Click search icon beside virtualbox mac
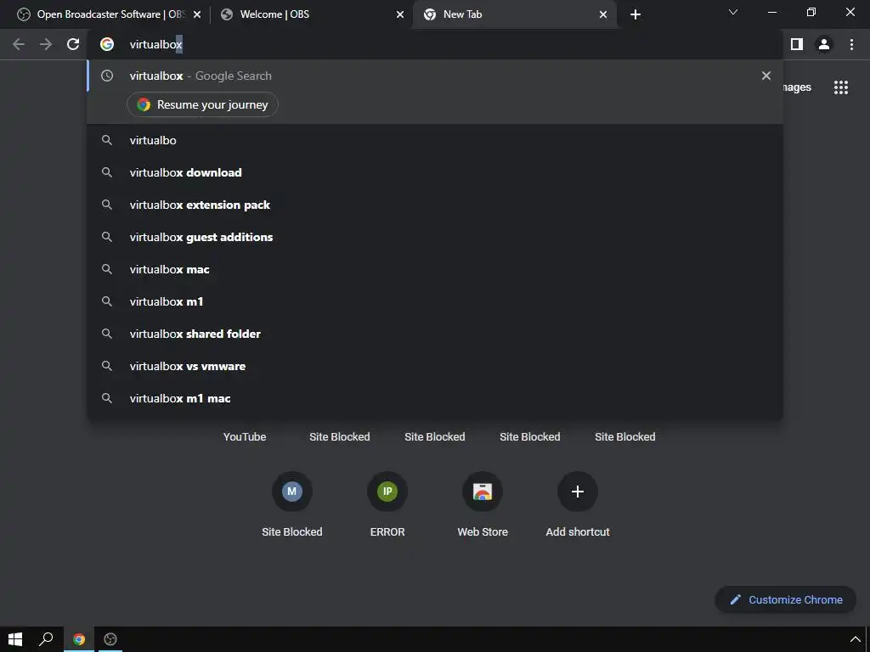This screenshot has height=652, width=870. tap(107, 269)
